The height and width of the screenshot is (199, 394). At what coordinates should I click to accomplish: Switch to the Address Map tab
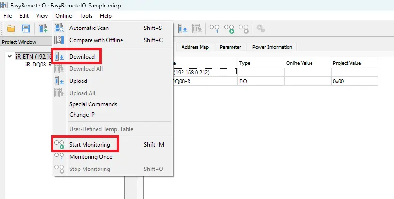click(195, 47)
